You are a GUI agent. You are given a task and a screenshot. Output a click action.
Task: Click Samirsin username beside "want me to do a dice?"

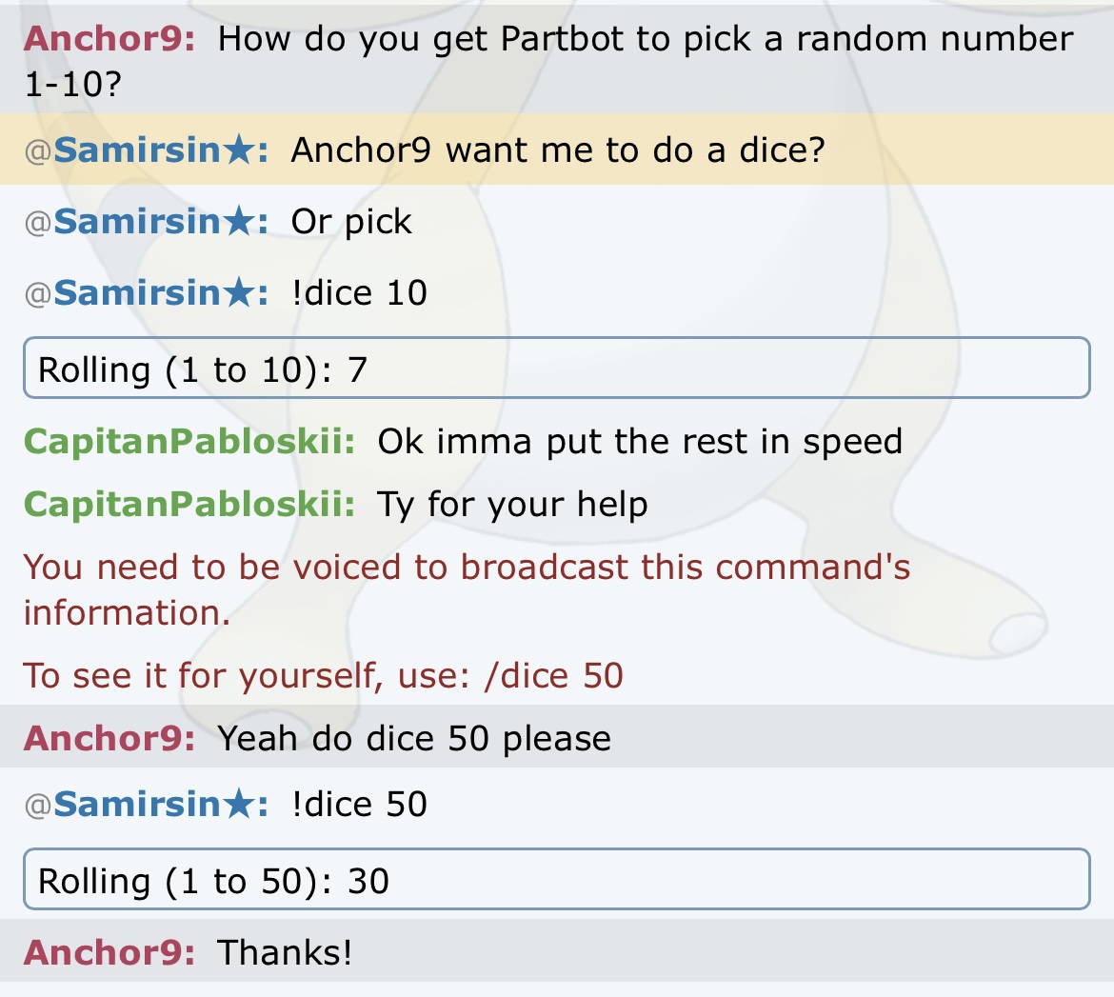click(x=137, y=150)
